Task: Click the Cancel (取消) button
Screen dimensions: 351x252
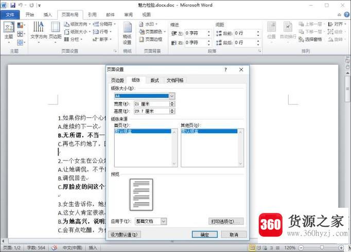Action: point(234,235)
